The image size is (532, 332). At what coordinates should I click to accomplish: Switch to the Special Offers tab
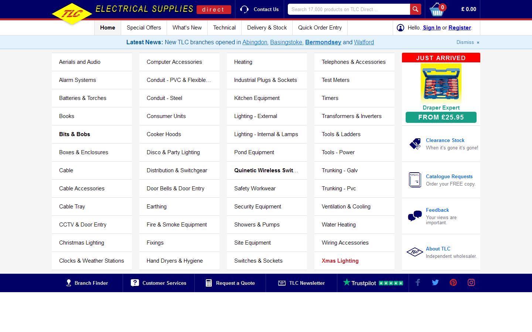point(144,28)
